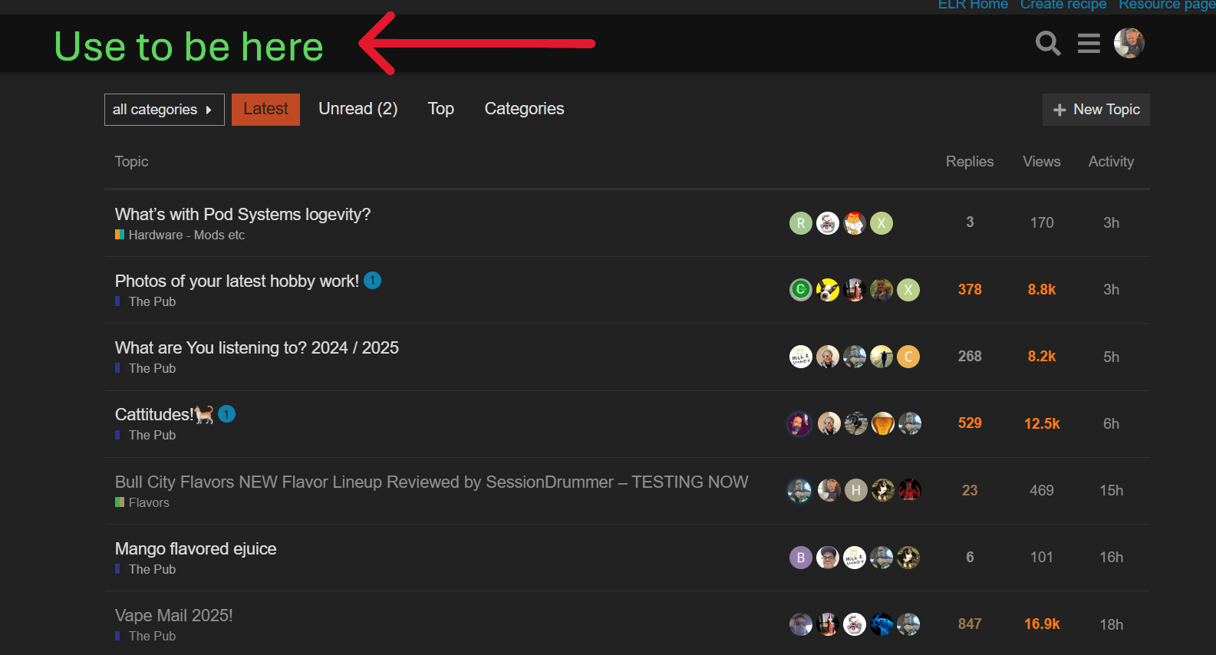This screenshot has width=1216, height=655.
Task: Open the forum search magnifier icon
Action: point(1047,44)
